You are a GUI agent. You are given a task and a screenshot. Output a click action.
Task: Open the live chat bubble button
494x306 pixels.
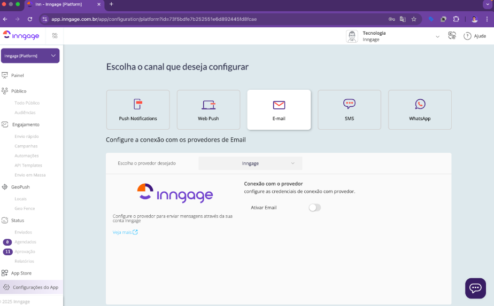pos(475,288)
